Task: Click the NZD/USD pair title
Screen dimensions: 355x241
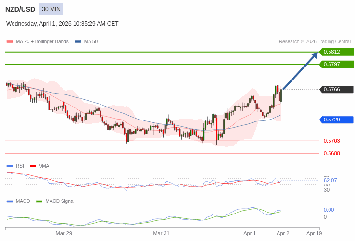Action: click(20, 9)
